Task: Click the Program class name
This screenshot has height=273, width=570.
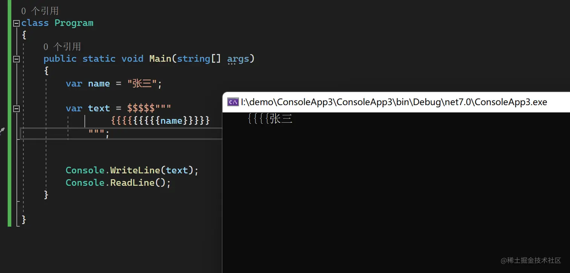Action: point(74,23)
